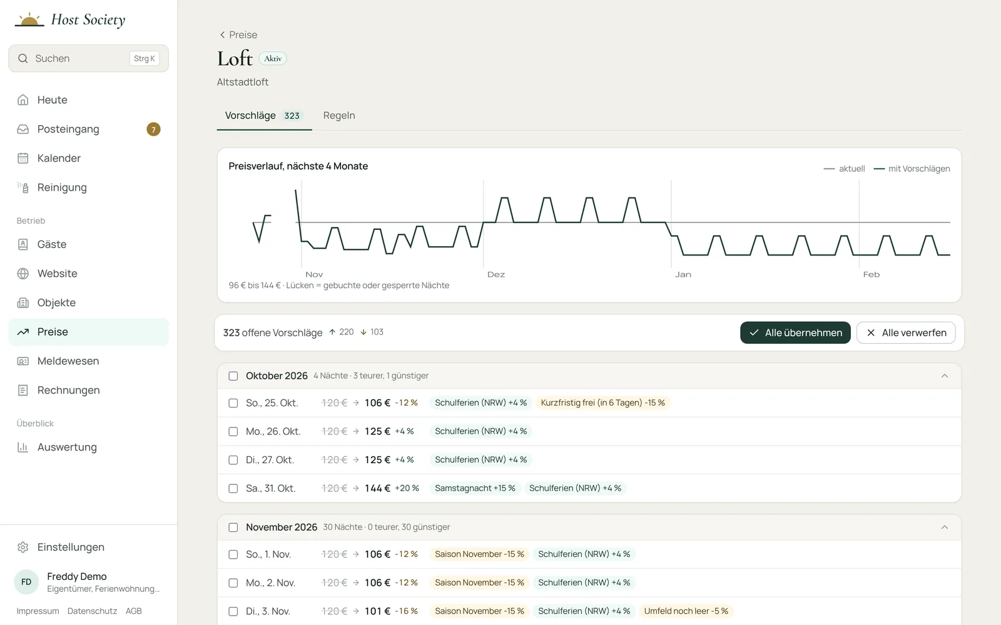Switch to the Vorschläge tab
Screen dimensions: 1001x625
pyautogui.click(x=264, y=116)
